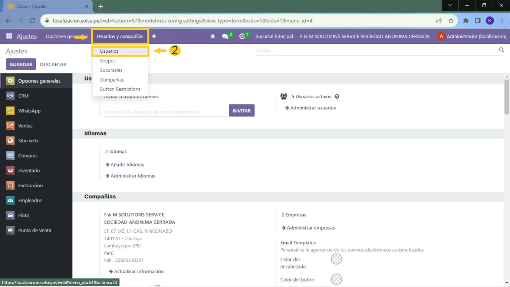
Task: Open the Empleados settings section
Action: (x=36, y=200)
